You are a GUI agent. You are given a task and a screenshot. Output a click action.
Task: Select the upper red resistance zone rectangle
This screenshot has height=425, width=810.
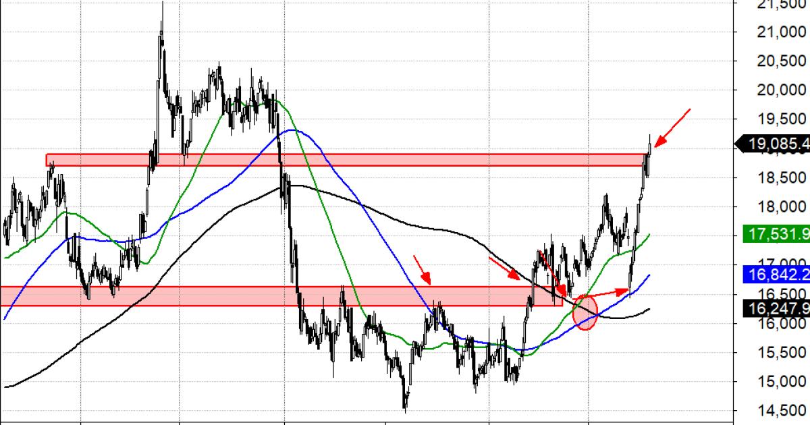tap(337, 160)
